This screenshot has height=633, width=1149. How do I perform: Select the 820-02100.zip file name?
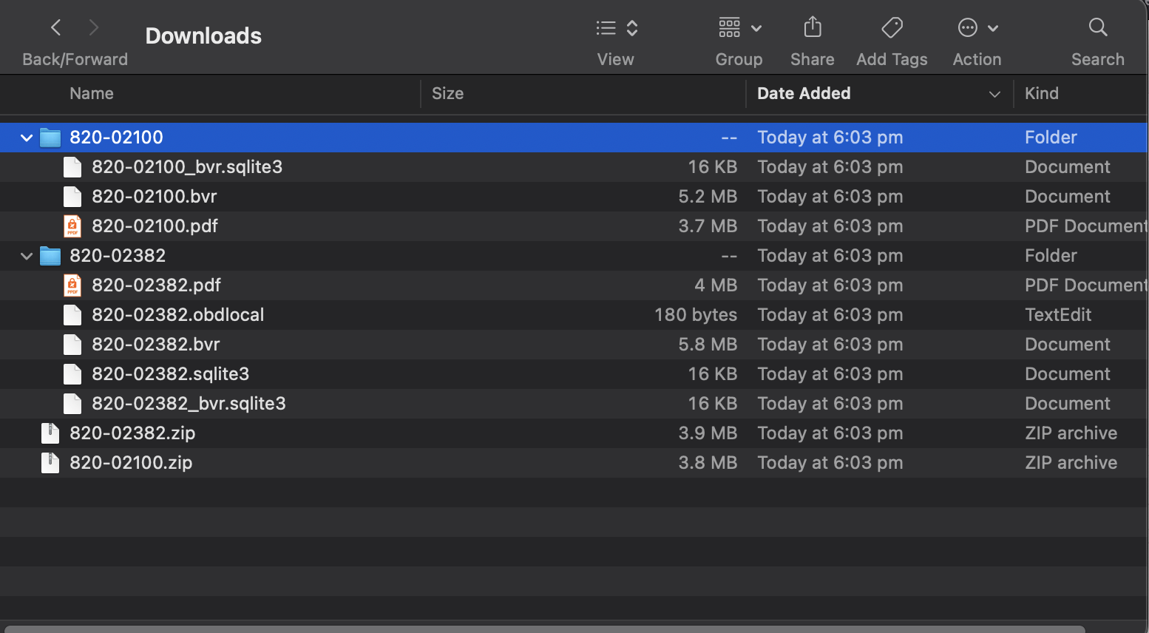131,463
